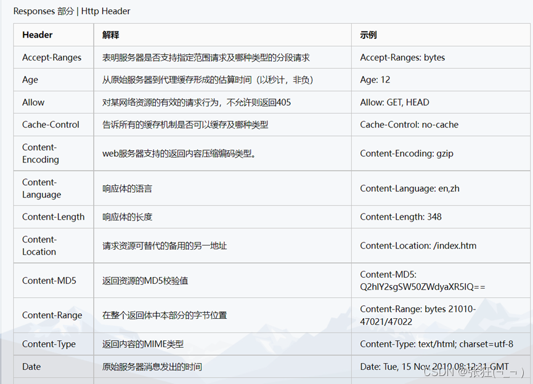Click the 'Content-Range: bytes 21010-47021/47022' example
This screenshot has width=533, height=384.
click(418, 315)
